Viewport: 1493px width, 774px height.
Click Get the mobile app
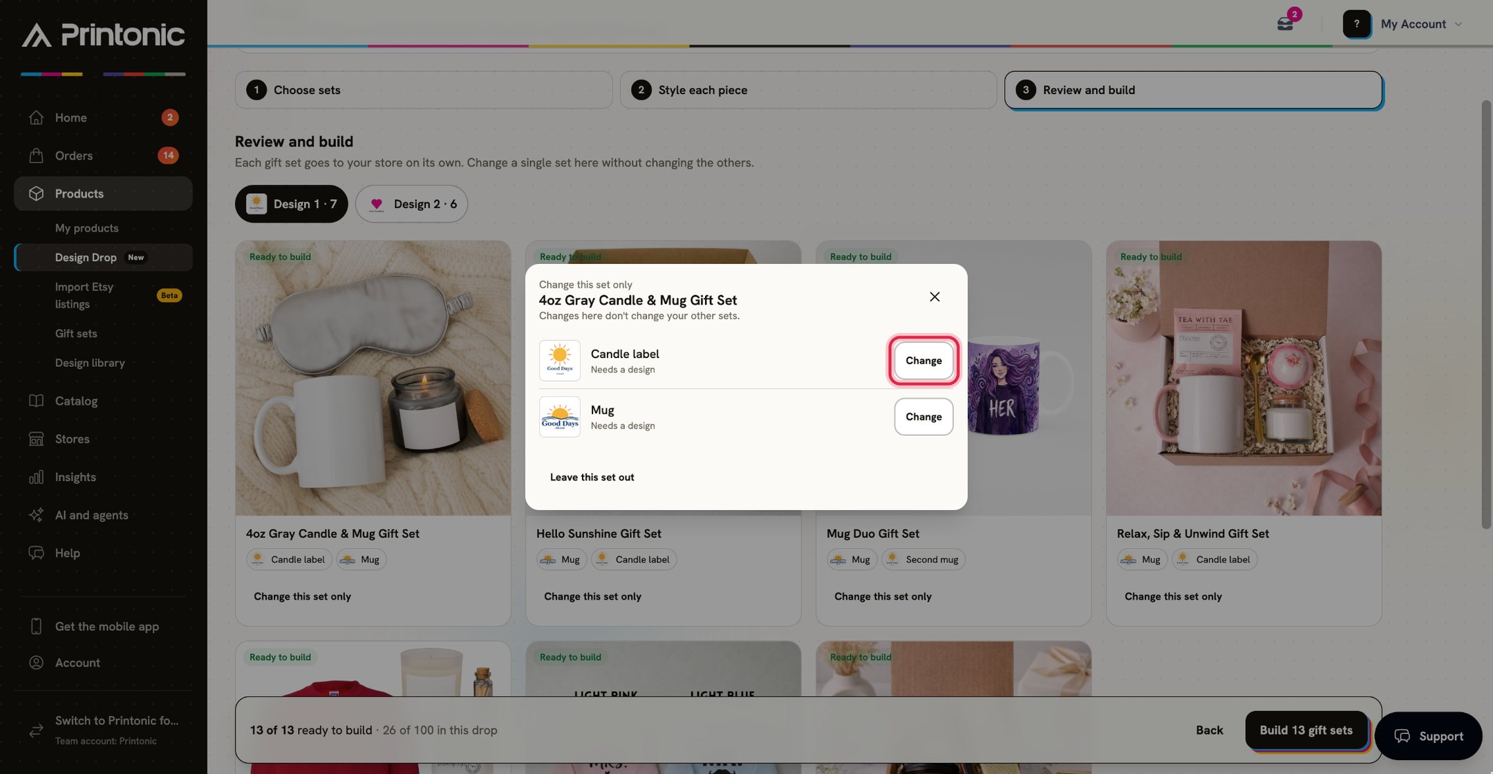point(103,626)
